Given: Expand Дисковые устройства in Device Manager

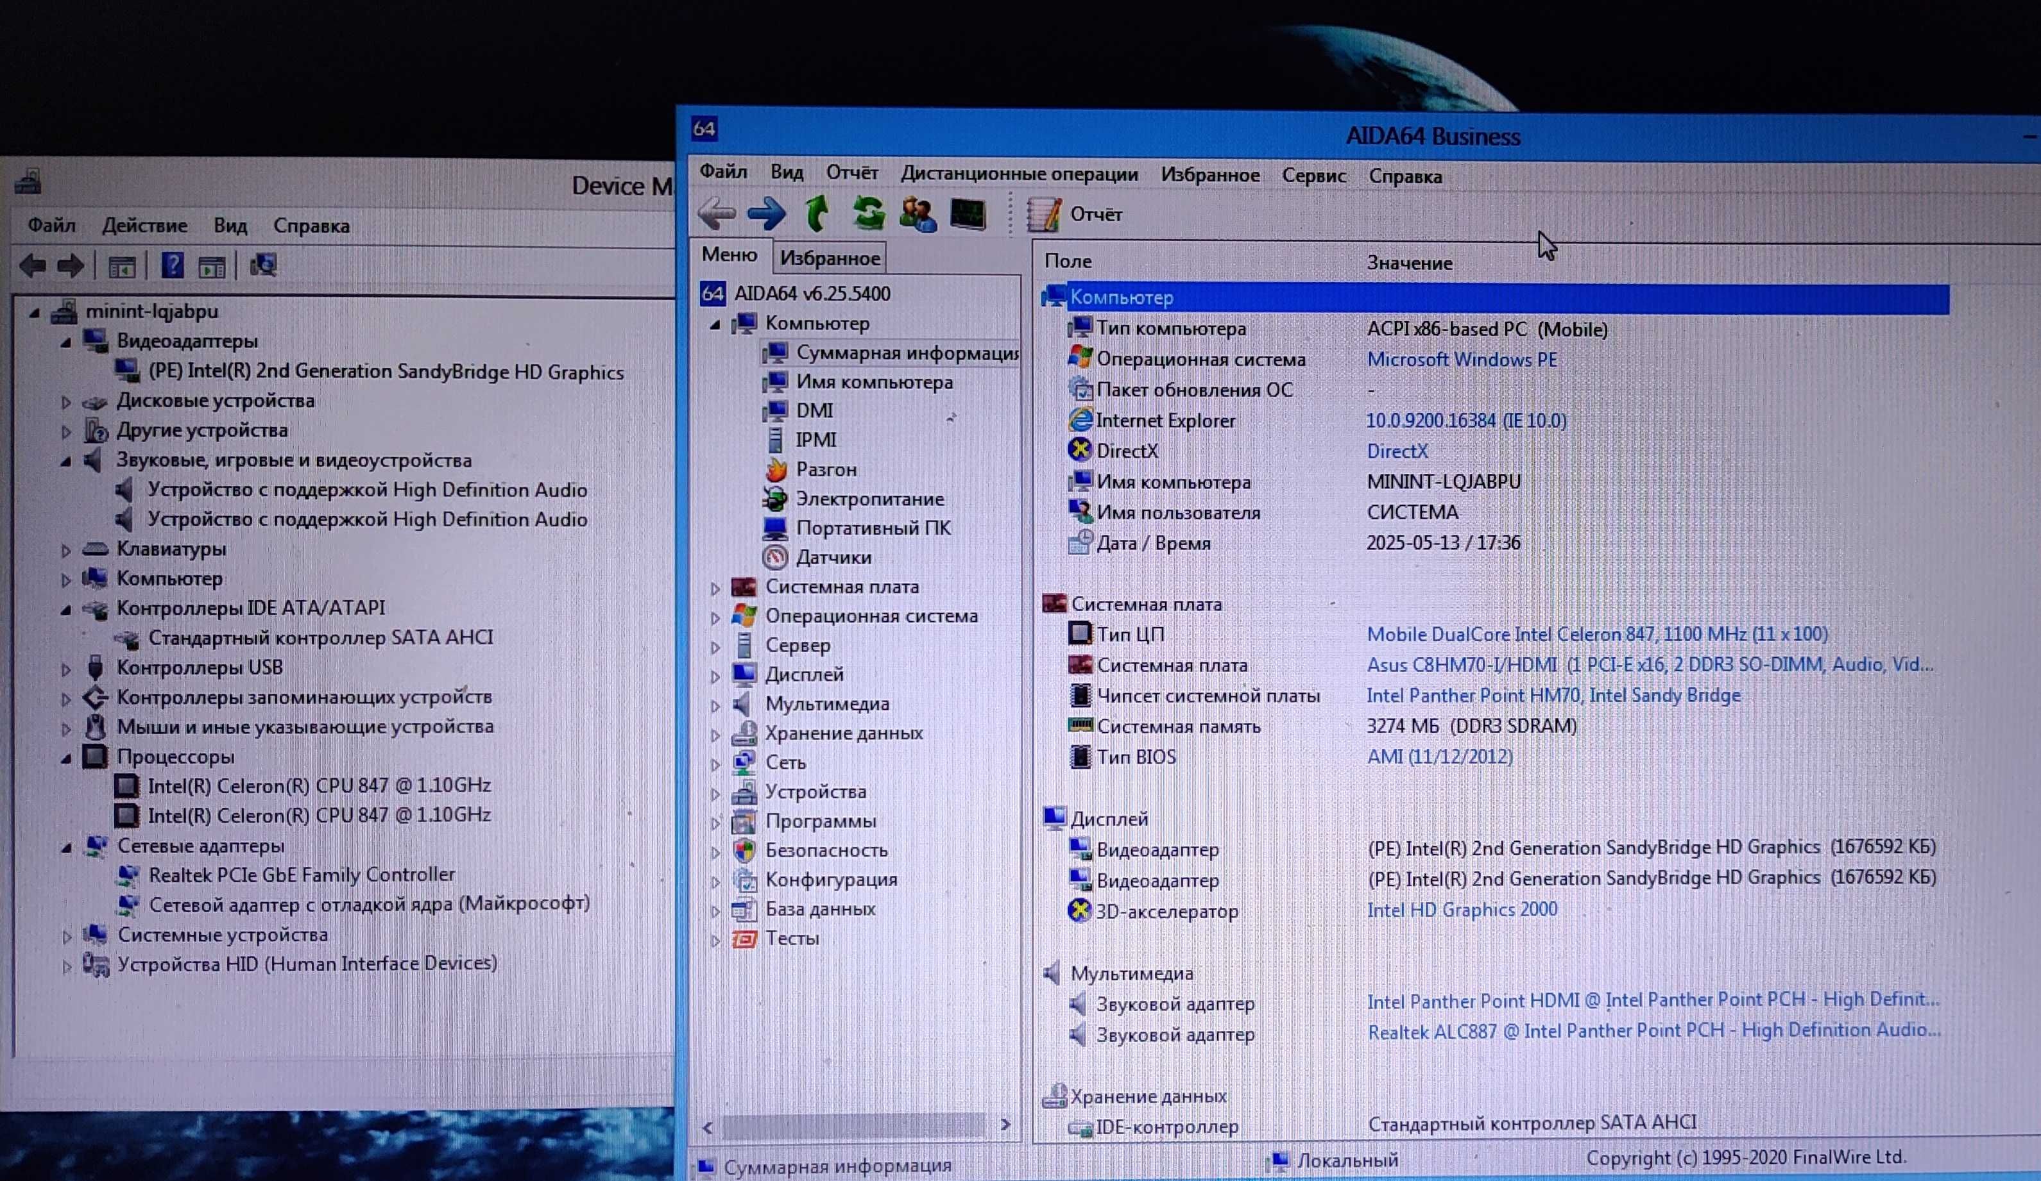Looking at the screenshot, I should [x=67, y=401].
